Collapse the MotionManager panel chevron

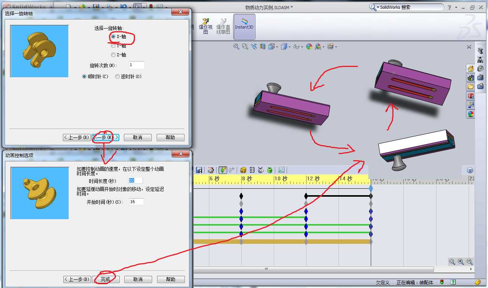pos(470,170)
